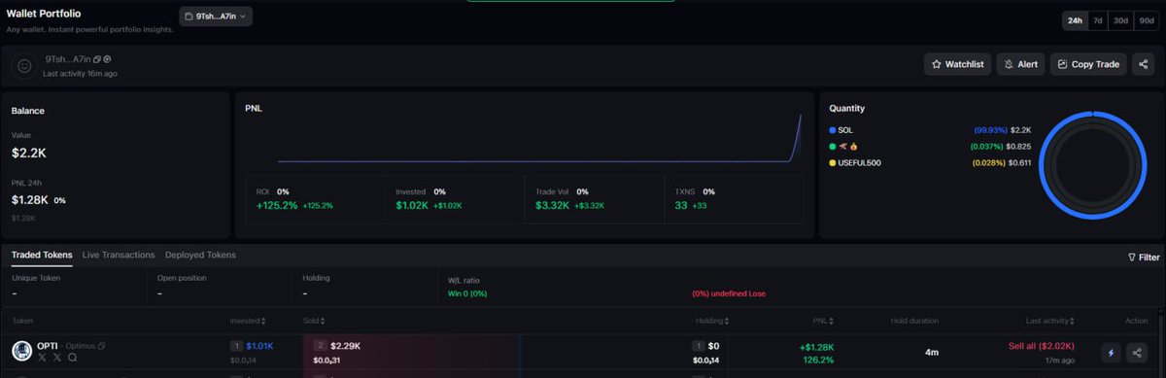This screenshot has height=378, width=1166.
Task: Click the +$1.28K PNL value in OPTI row
Action: 816,347
